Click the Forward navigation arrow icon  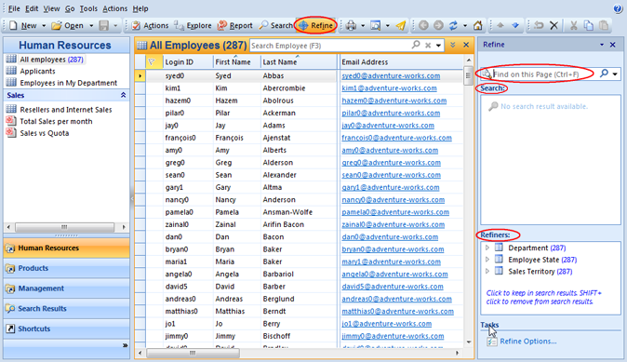439,26
